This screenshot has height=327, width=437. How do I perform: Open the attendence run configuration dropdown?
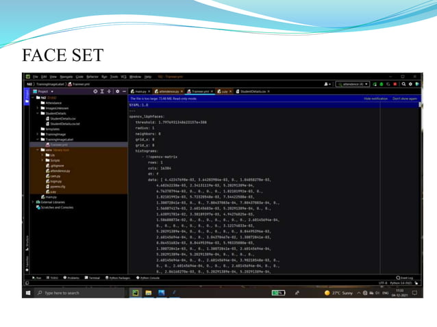point(353,84)
